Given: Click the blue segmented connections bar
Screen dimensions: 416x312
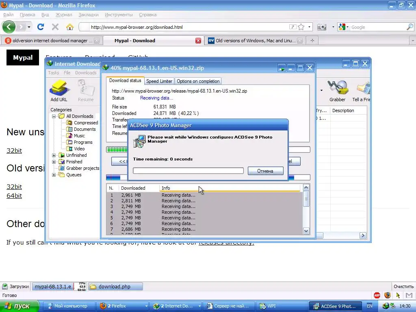Looking at the screenshot, I should (x=208, y=177).
